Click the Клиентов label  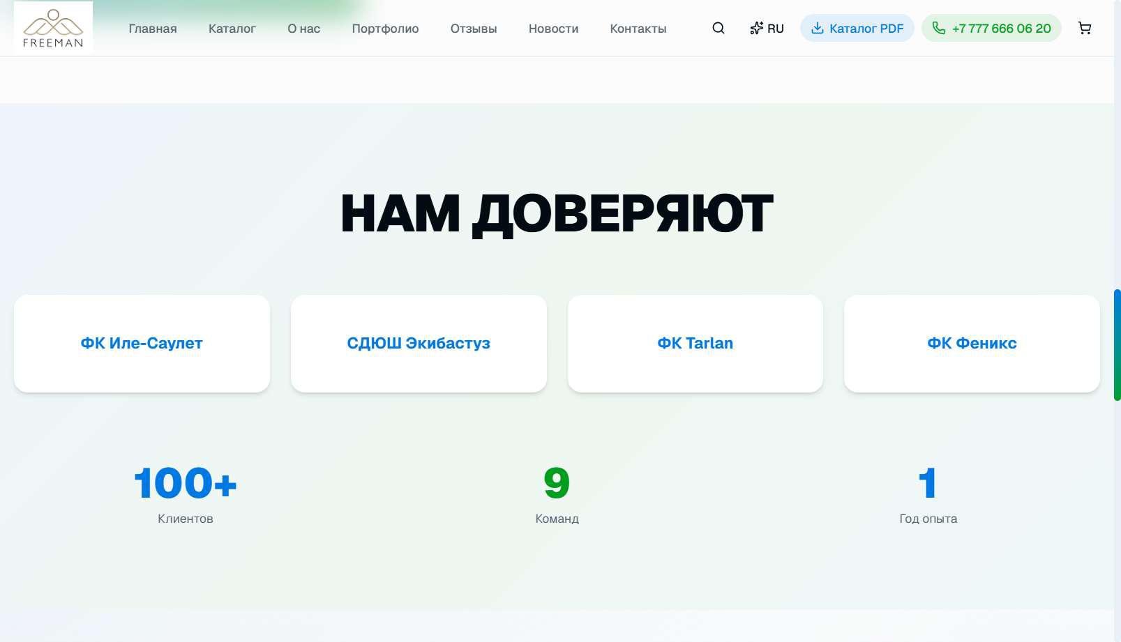[186, 519]
